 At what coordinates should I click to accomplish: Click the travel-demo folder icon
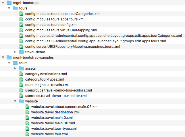[21, 52]
